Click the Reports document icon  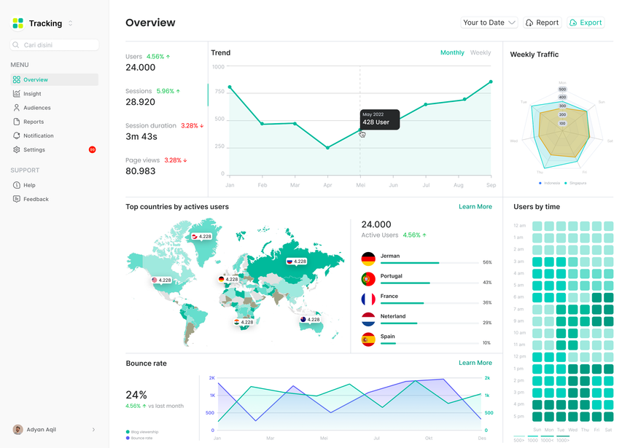coord(17,122)
